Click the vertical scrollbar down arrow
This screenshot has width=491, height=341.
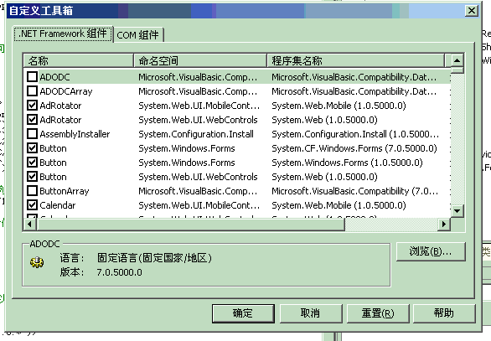[x=457, y=211]
